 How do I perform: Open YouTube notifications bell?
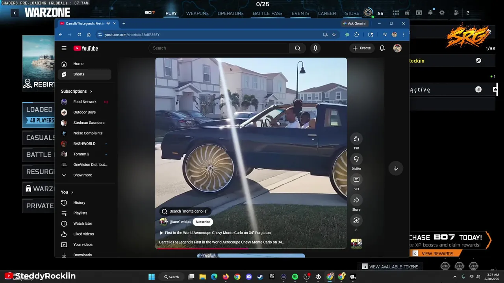point(382,48)
